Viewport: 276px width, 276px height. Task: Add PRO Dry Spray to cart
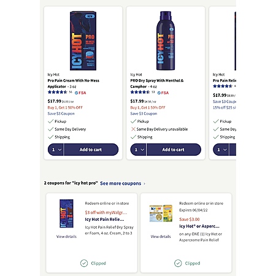(x=174, y=150)
